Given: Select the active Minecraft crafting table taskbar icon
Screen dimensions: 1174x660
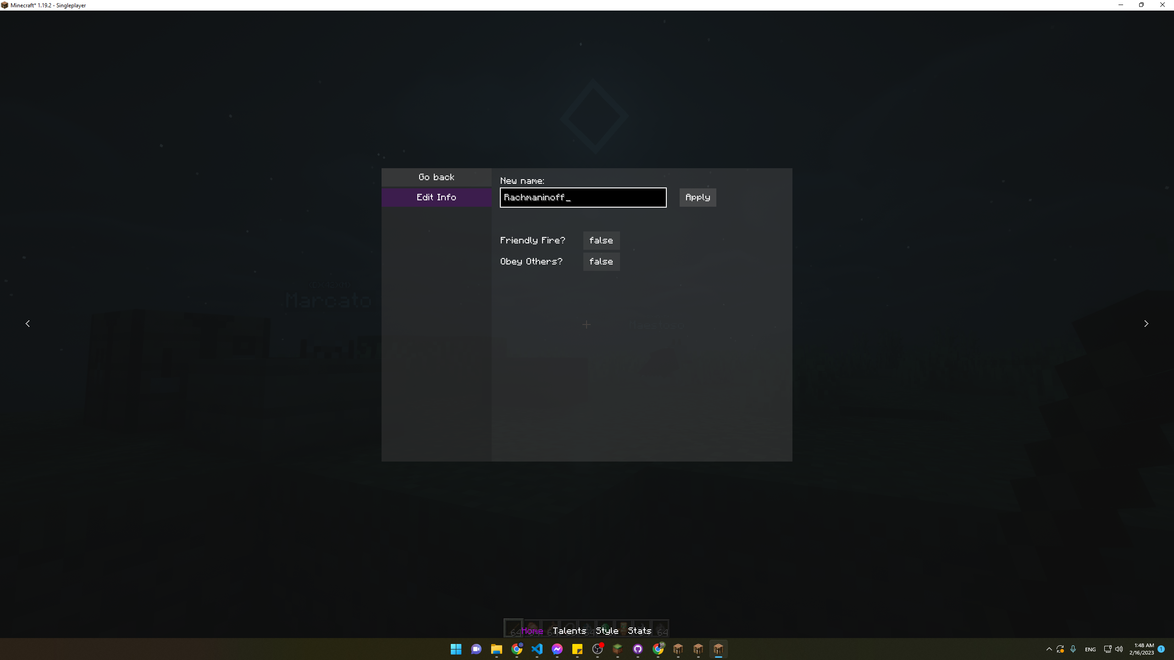Looking at the screenshot, I should click(719, 649).
